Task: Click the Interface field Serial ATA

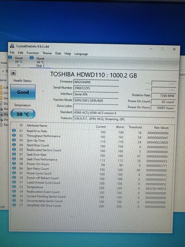Action: tap(96, 94)
